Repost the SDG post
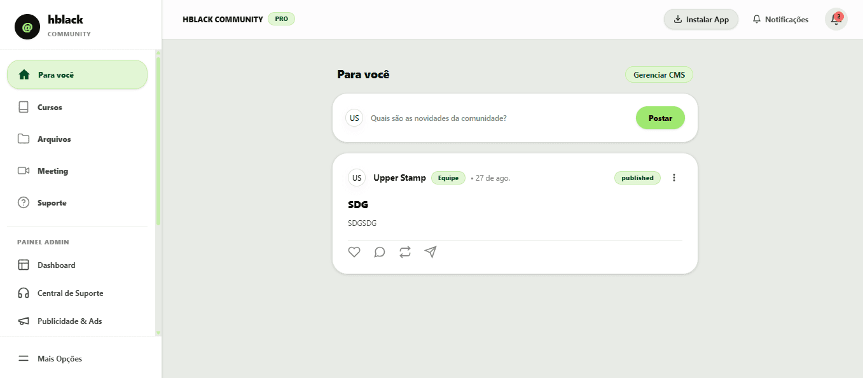The height and width of the screenshot is (378, 863). 405,252
